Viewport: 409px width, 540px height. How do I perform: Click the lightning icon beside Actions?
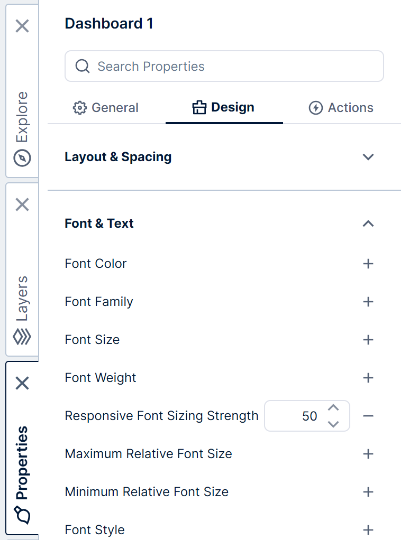point(317,107)
